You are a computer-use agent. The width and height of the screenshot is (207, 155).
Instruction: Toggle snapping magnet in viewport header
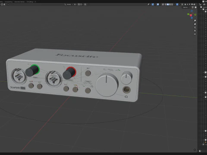coord(79,4)
